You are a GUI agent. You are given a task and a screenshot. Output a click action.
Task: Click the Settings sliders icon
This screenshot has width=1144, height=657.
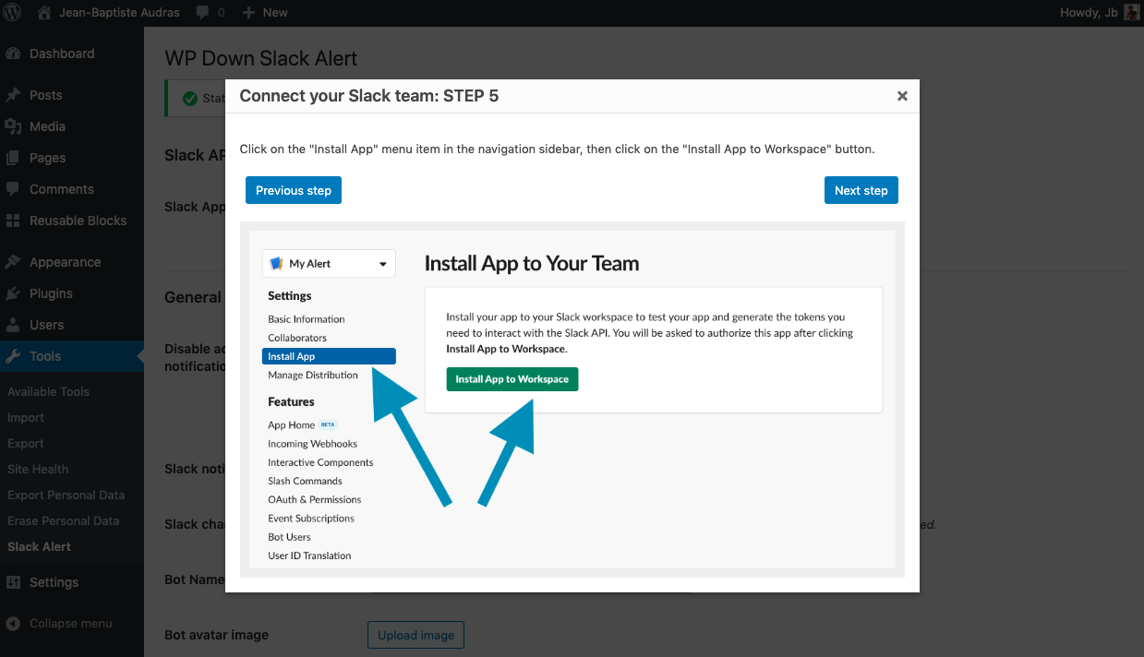[13, 582]
